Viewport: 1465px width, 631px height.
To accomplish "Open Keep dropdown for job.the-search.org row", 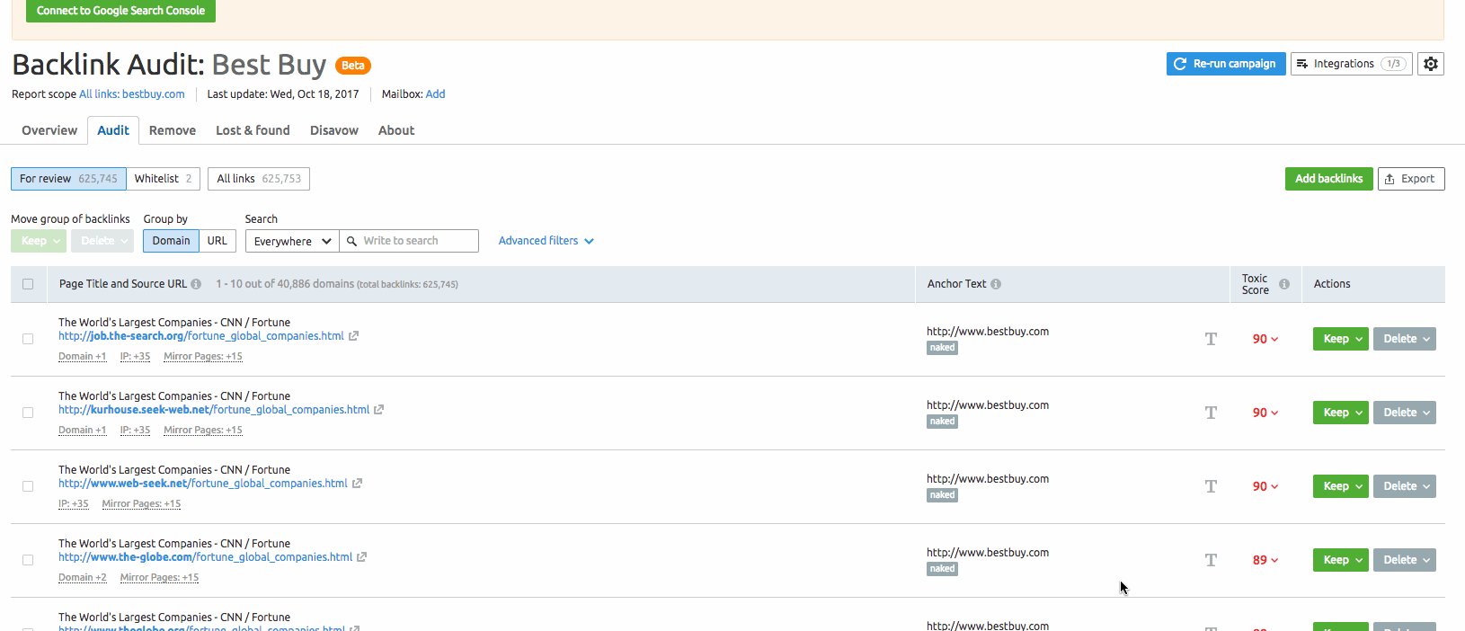I will [x=1341, y=339].
